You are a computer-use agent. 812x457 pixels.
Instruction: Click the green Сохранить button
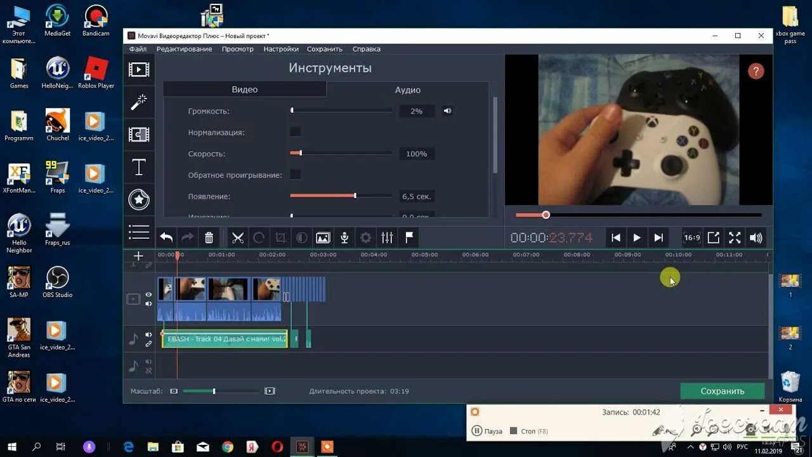pos(722,391)
